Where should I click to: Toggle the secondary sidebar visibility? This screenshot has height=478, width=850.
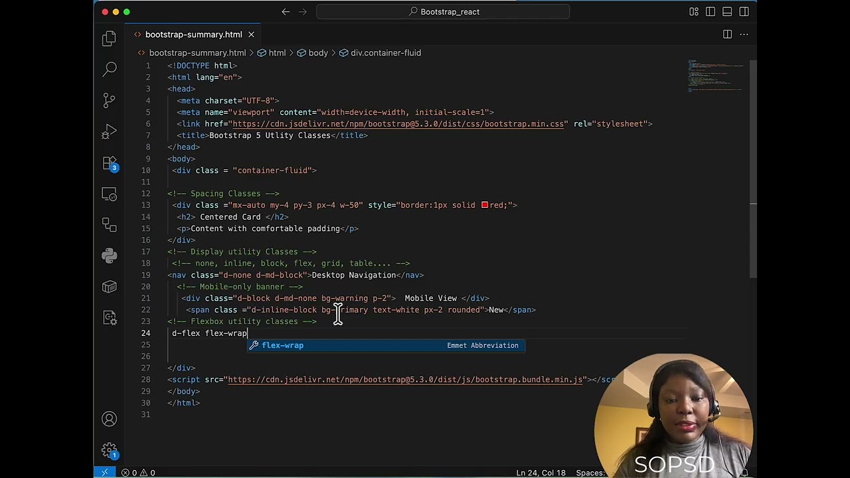744,11
